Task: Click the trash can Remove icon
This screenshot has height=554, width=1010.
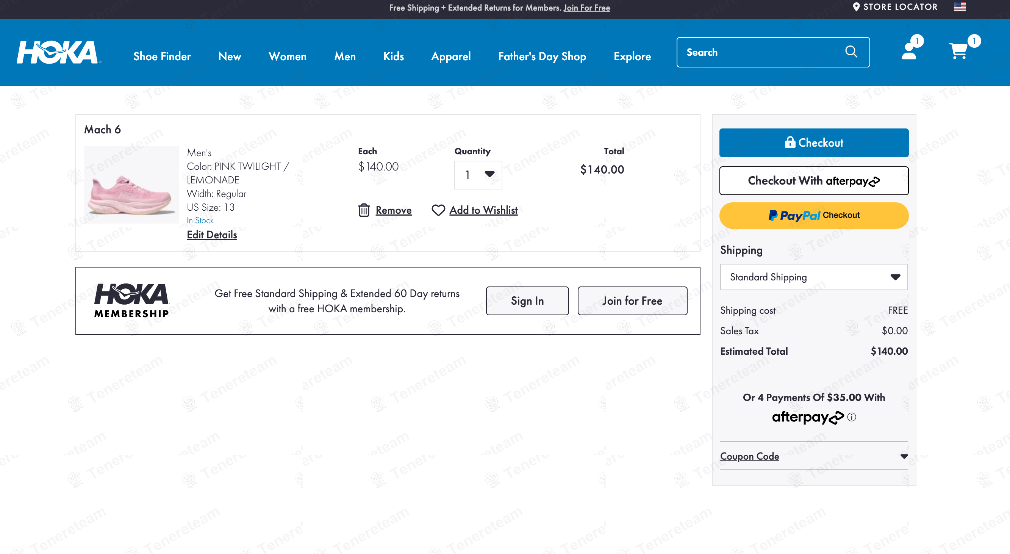Action: [364, 210]
